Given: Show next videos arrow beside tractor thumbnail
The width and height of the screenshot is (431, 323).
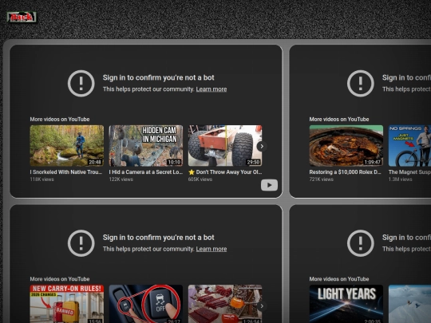Looking at the screenshot, I should coord(262,146).
